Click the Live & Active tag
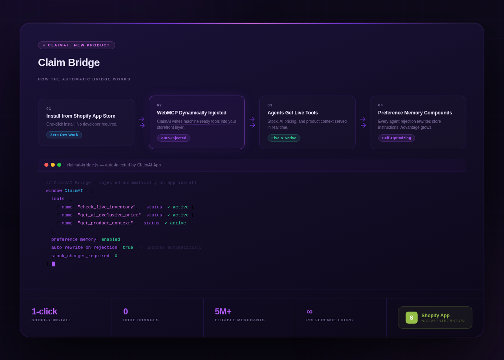 tap(284, 138)
